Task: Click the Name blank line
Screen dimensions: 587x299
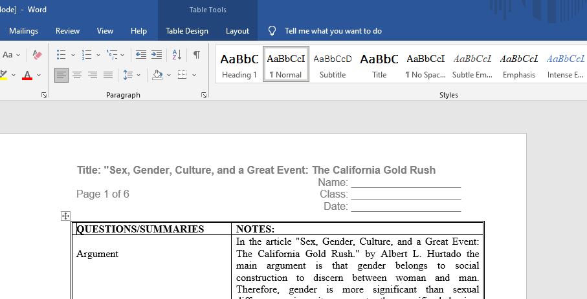Action: (406, 183)
